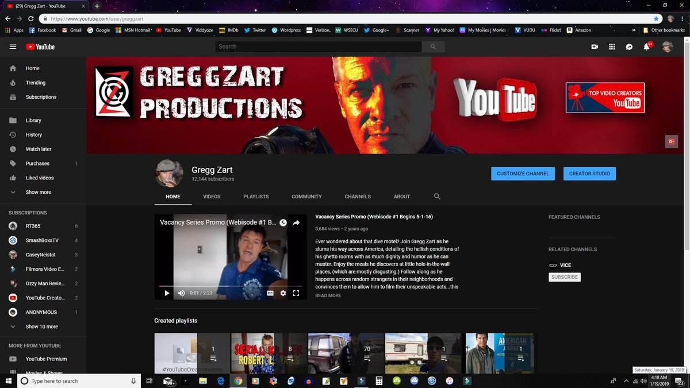Mute the video player volume icon
This screenshot has height=388, width=690.
click(182, 293)
